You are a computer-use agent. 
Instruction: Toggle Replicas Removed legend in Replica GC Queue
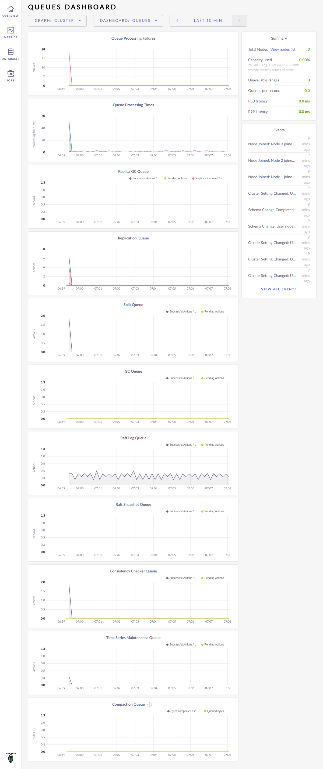pos(209,178)
